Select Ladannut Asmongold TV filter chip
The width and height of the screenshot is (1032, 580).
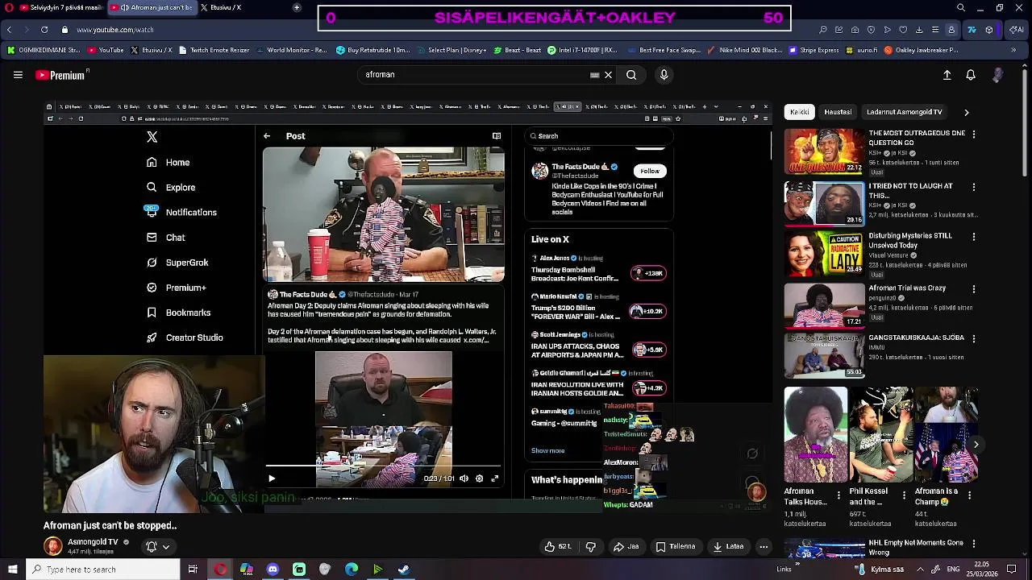(905, 112)
